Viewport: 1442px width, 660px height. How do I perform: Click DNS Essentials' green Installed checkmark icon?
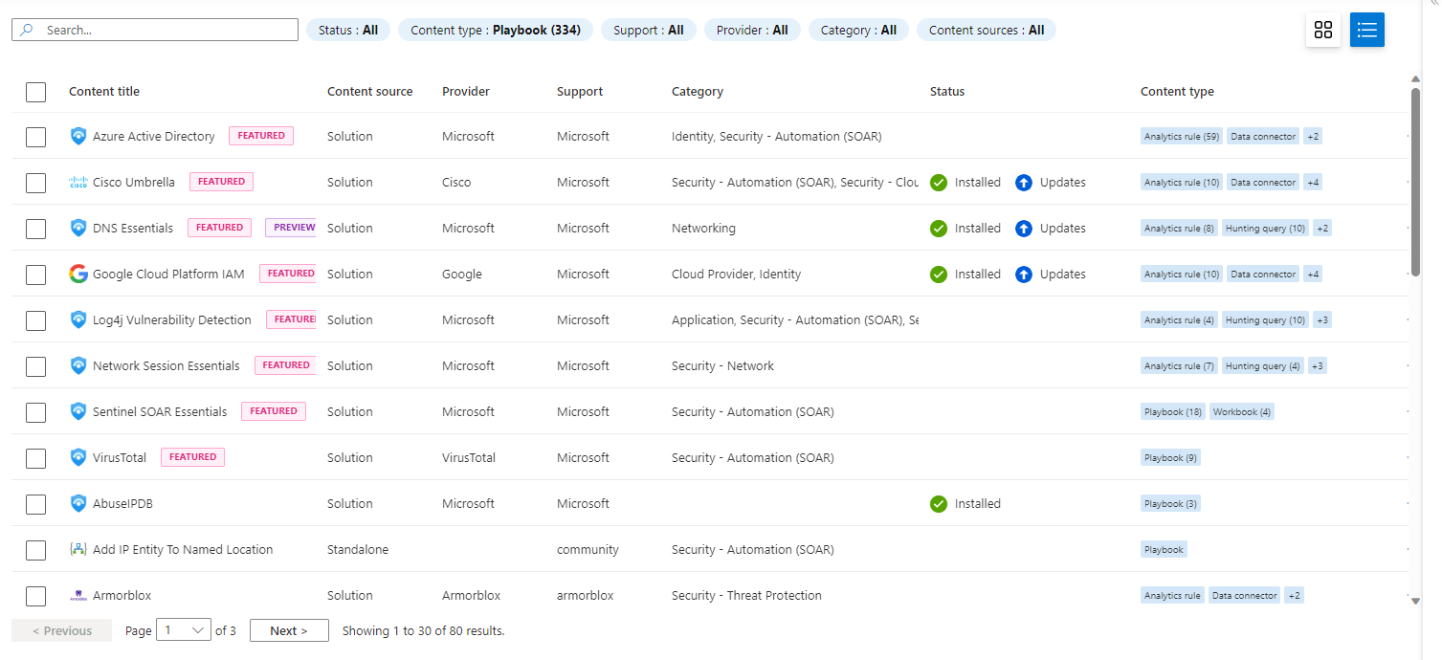click(939, 228)
